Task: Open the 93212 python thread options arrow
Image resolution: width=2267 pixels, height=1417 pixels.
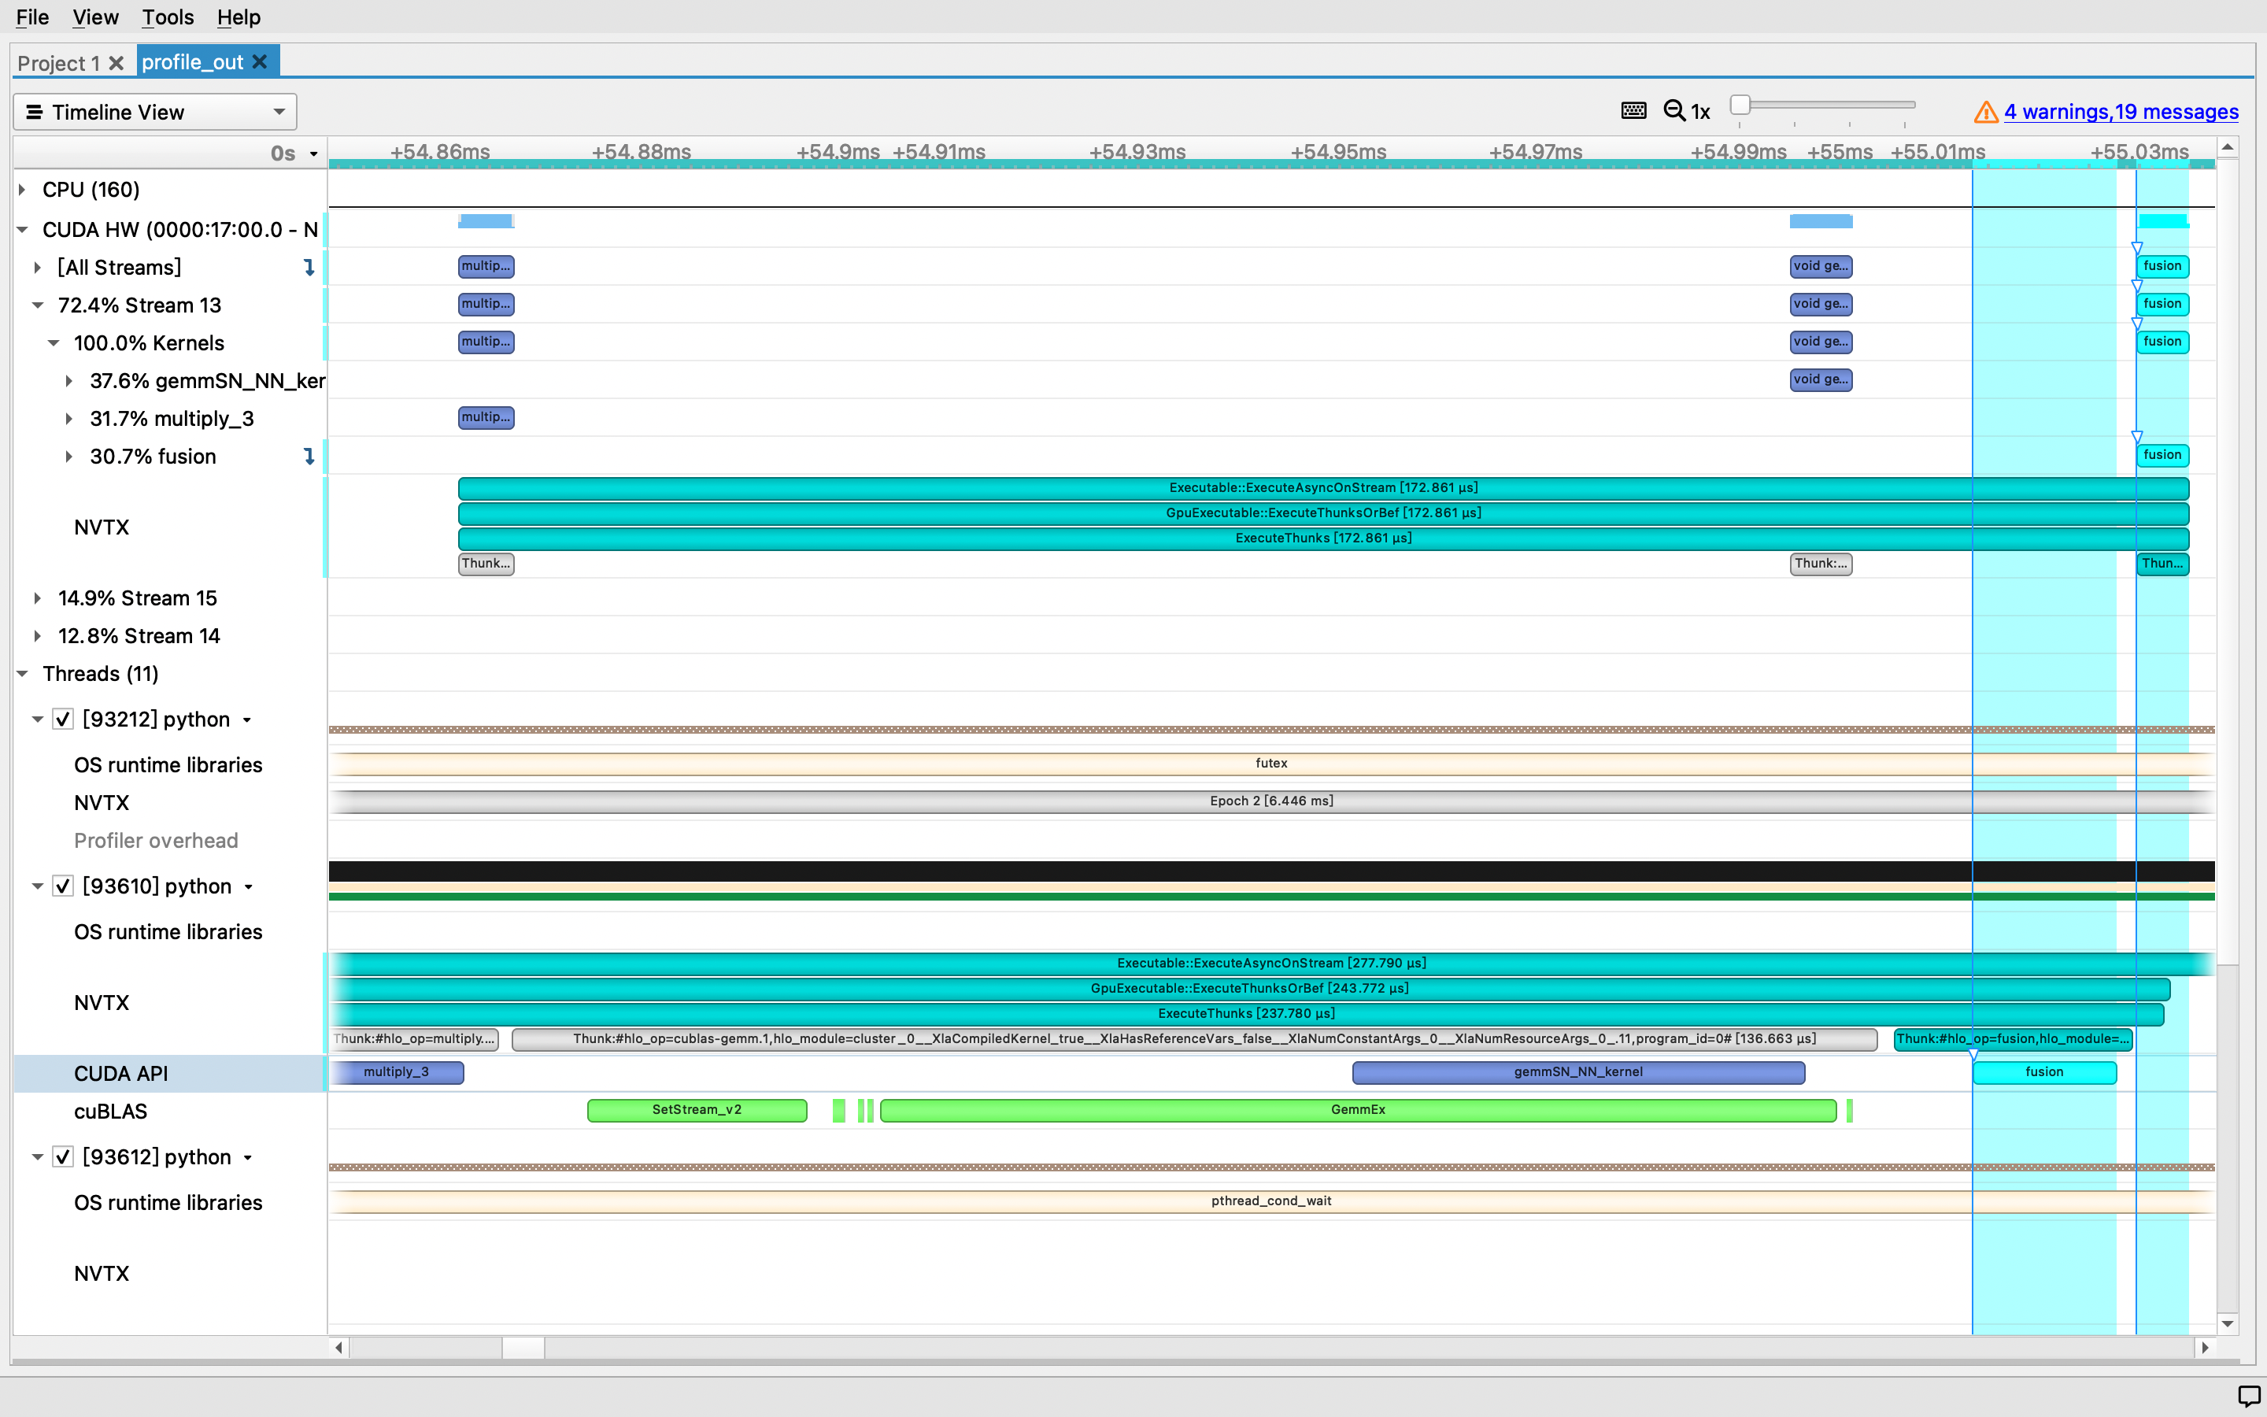Action: click(247, 720)
